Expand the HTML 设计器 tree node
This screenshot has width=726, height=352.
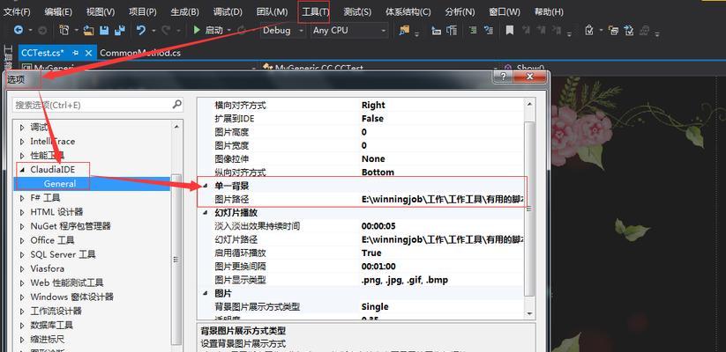[x=22, y=212]
